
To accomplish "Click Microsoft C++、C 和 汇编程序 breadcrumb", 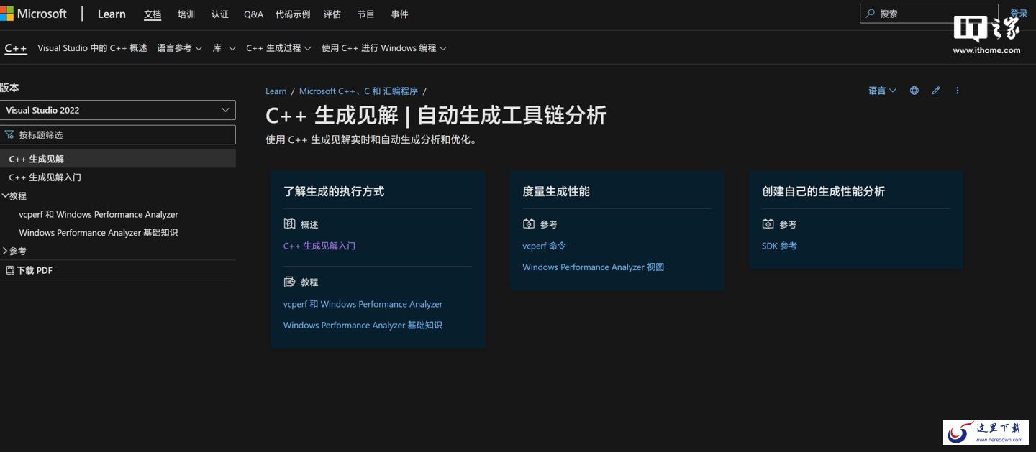I will (358, 91).
